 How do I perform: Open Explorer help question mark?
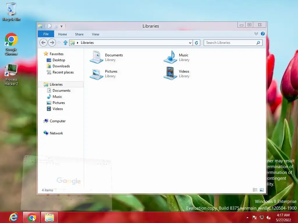pyautogui.click(x=263, y=34)
